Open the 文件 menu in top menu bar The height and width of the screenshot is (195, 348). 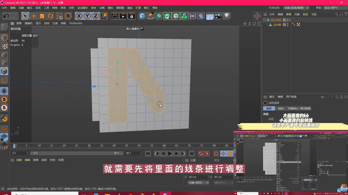[x=5, y=8]
